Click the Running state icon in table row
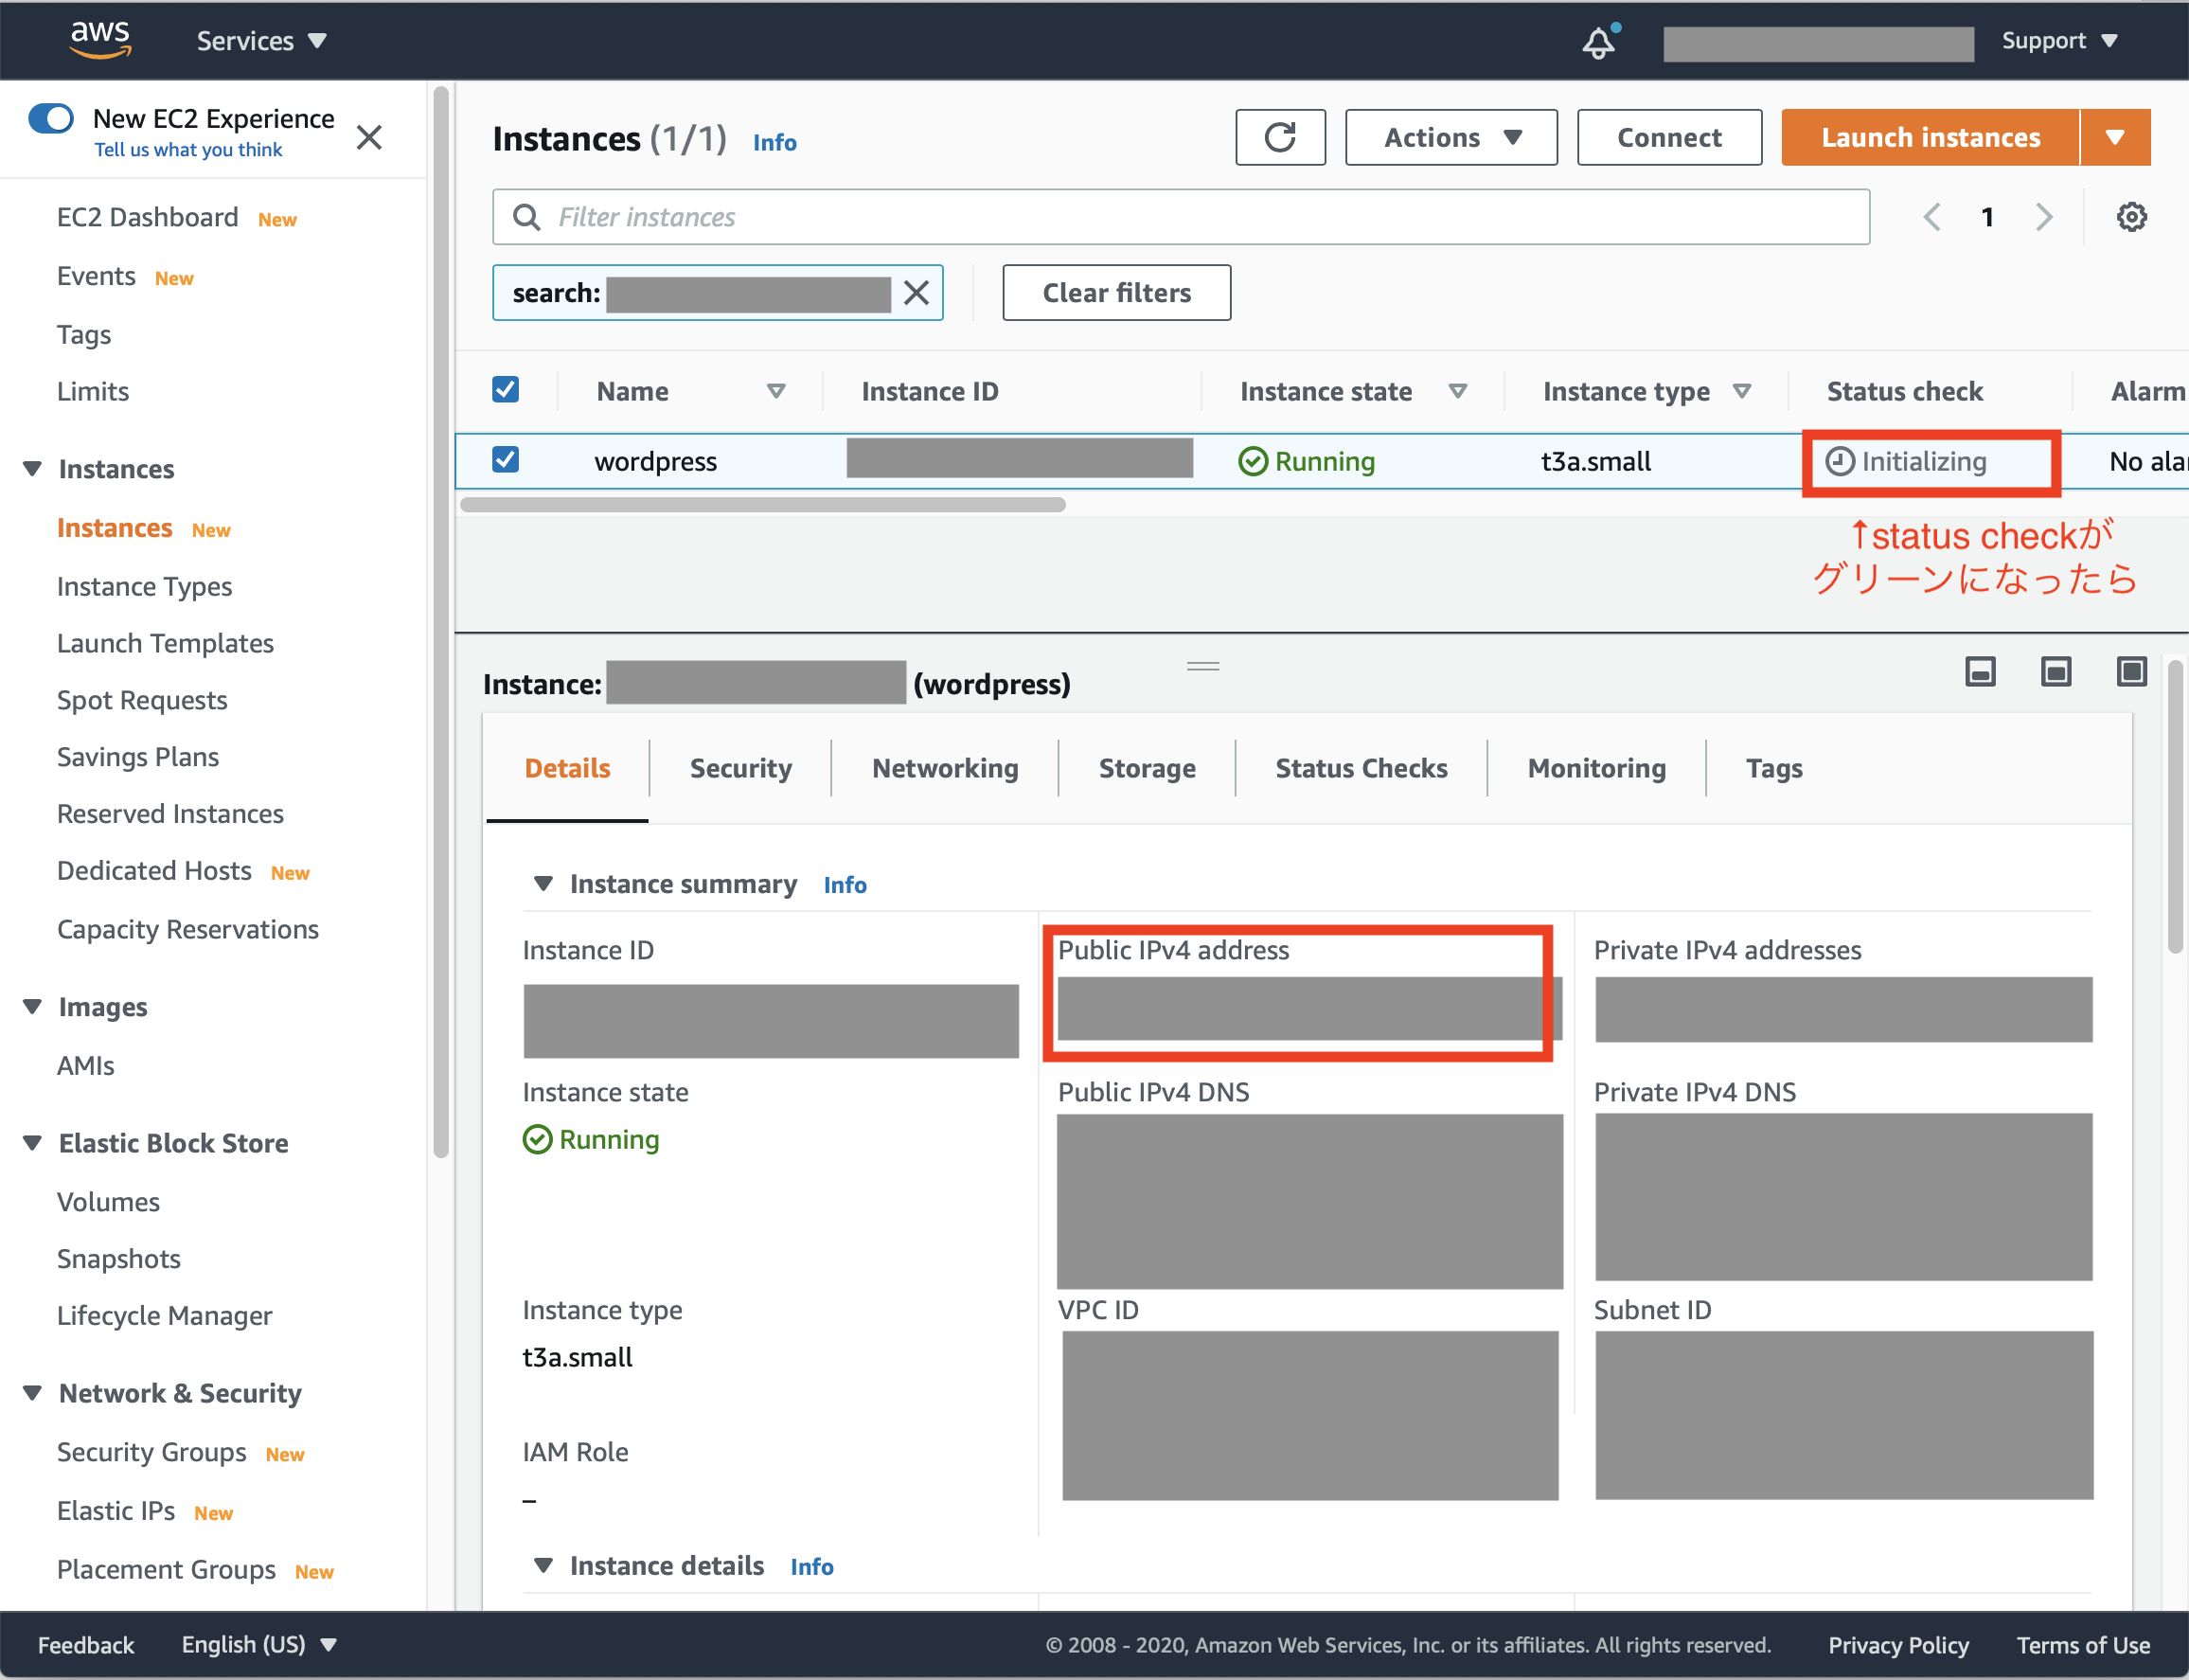2189x1680 pixels. (x=1253, y=461)
